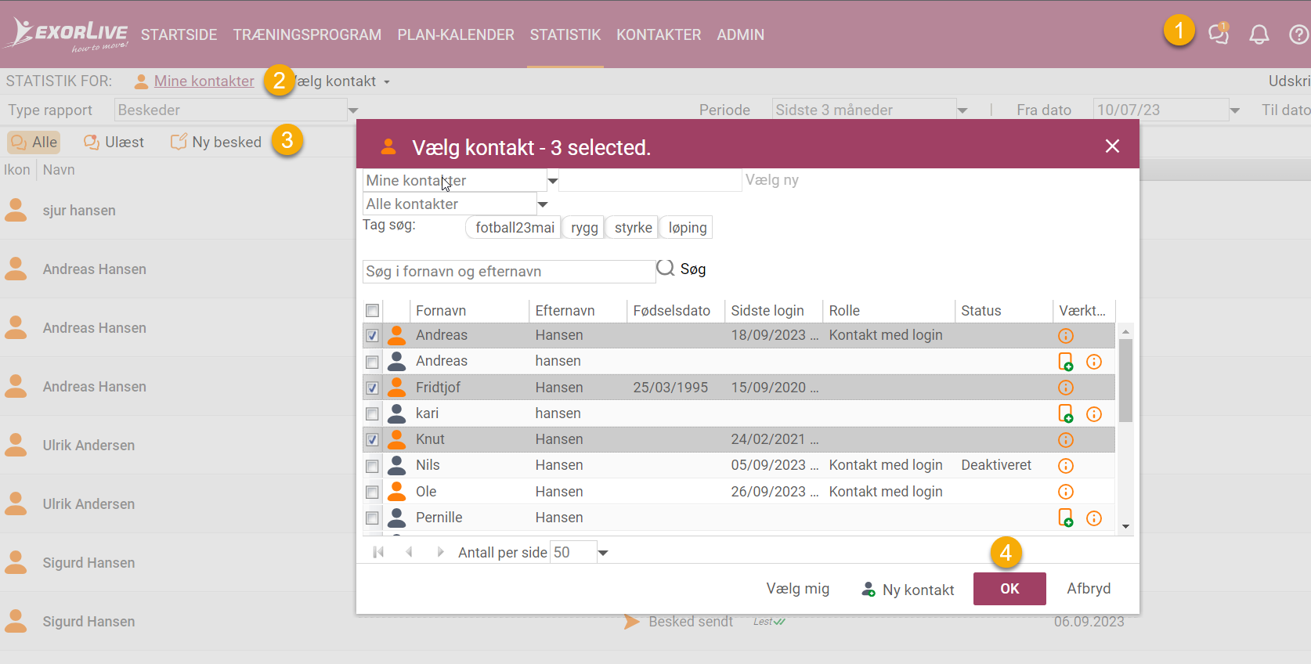Check the Ole Hansen row checkbox
The width and height of the screenshot is (1311, 664).
coord(372,492)
